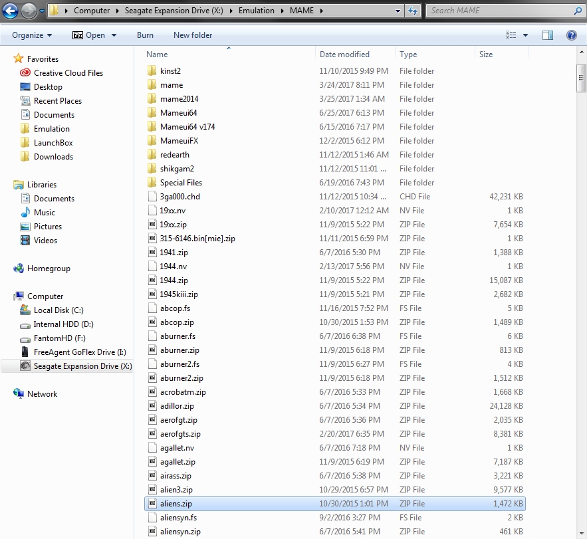This screenshot has height=539, width=587.
Task: Click the search magnifier icon
Action: 578,11
